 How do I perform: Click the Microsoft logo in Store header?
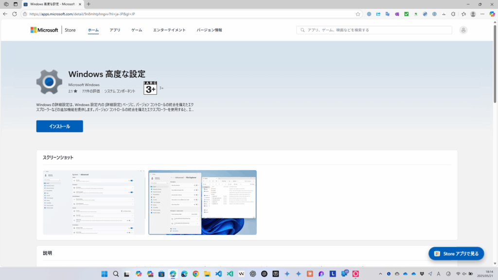pyautogui.click(x=44, y=30)
